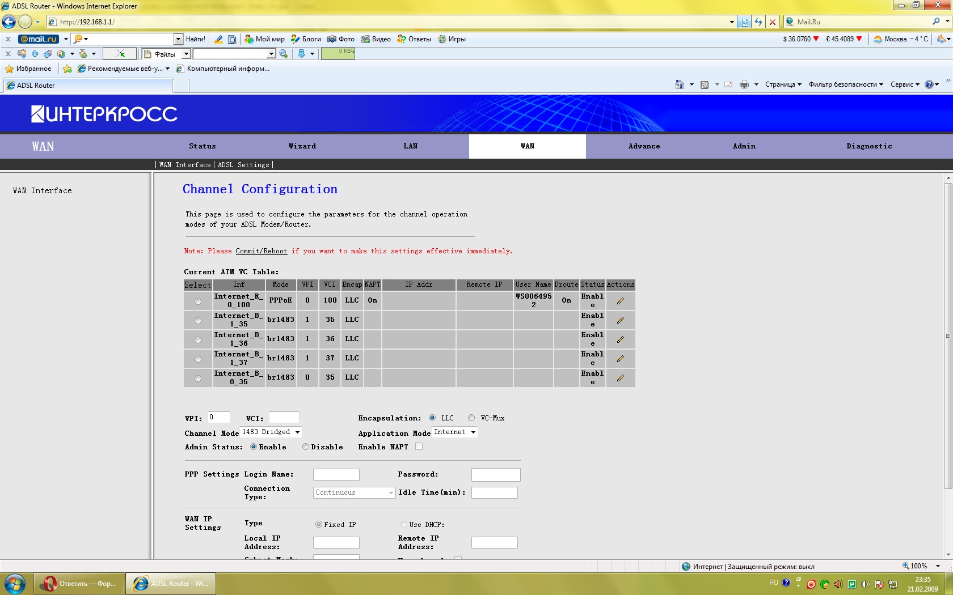Open the ADSL Settings submenu link
This screenshot has width=953, height=595.
pyautogui.click(x=243, y=165)
